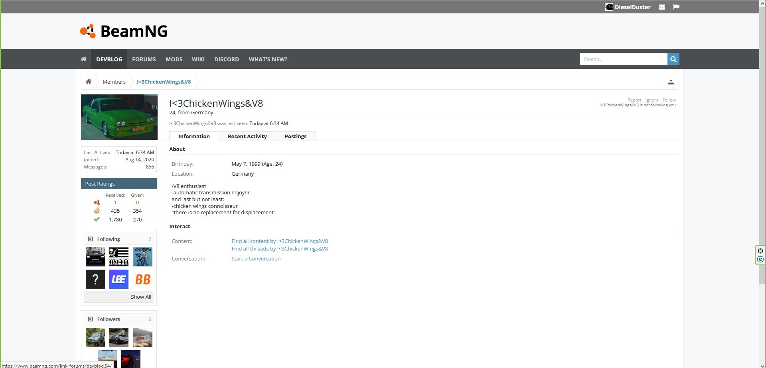
Task: Click Show All in the Following block
Action: click(141, 297)
